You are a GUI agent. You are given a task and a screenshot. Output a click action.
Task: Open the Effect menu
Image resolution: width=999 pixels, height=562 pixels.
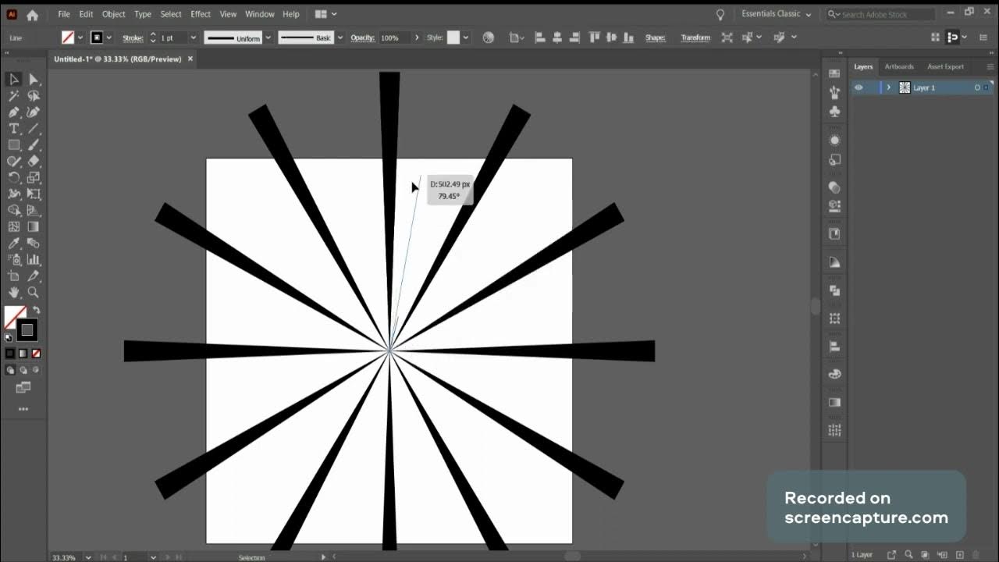pos(201,14)
